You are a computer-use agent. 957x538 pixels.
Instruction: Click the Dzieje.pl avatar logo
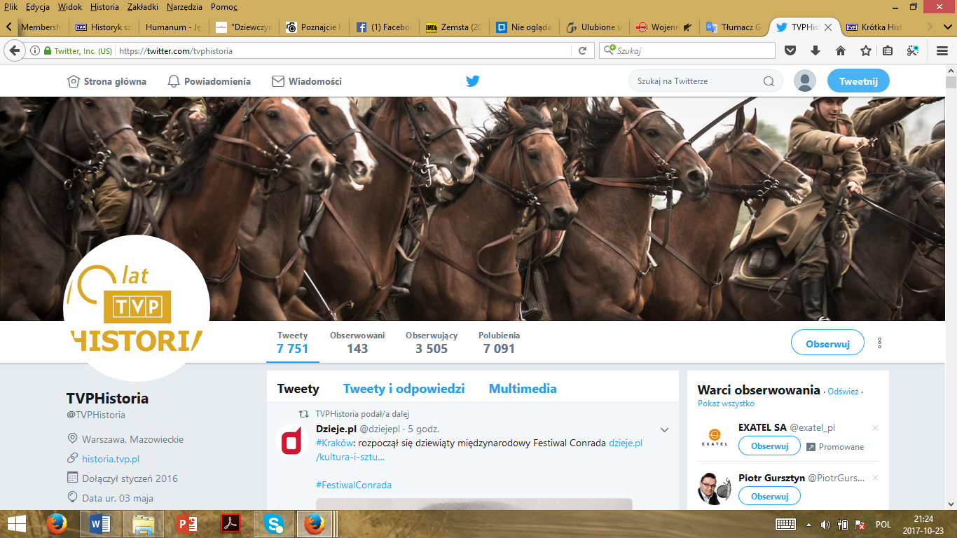(x=291, y=441)
